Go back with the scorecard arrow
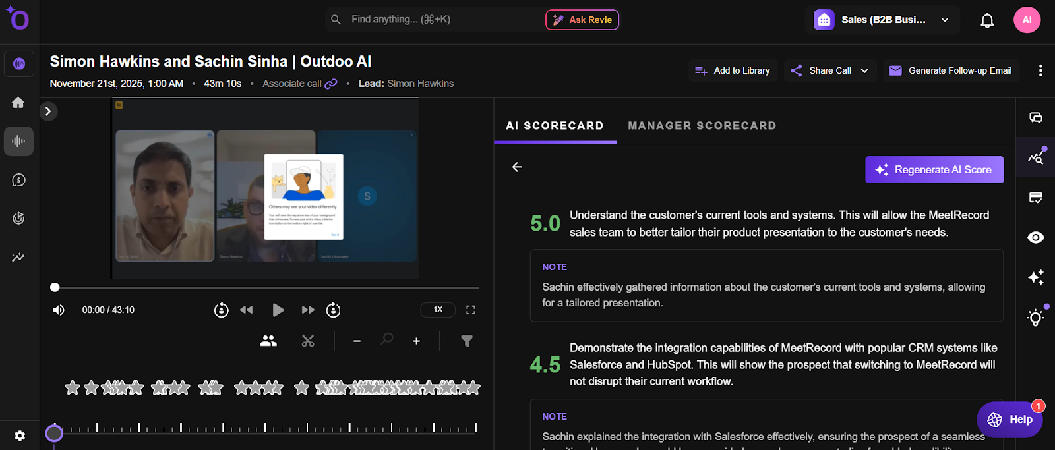This screenshot has width=1055, height=450. [517, 167]
